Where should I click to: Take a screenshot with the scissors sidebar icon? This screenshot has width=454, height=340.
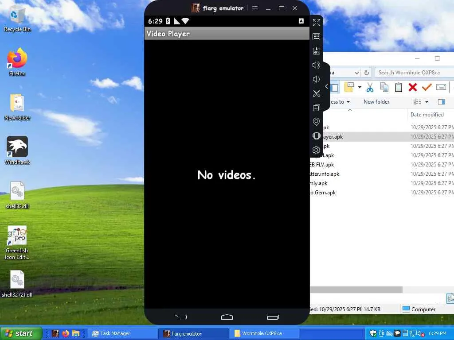click(x=316, y=93)
